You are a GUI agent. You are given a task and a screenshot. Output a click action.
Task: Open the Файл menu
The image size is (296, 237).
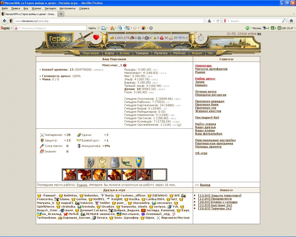click(5, 9)
